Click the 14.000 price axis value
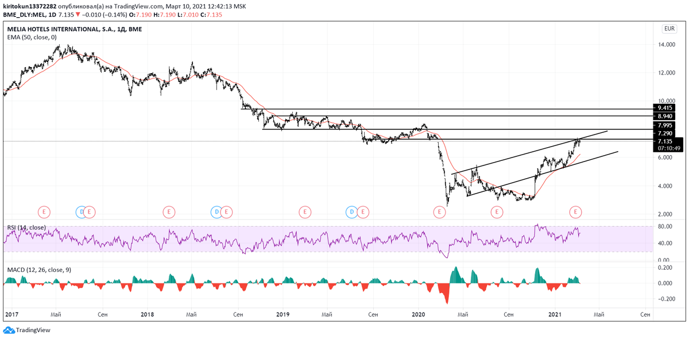Viewport: 689px width, 339px height. point(667,45)
